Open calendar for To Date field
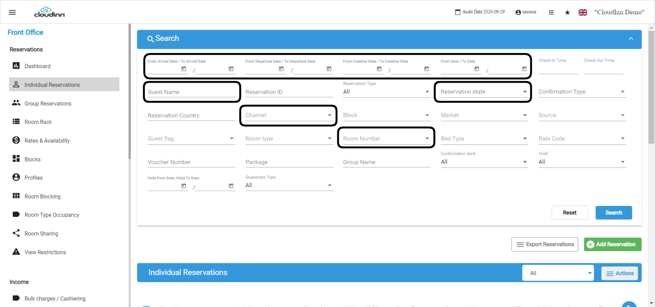 coord(524,69)
